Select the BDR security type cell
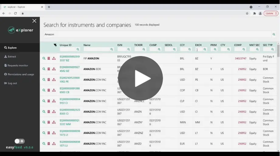The height and width of the screenshot is (156, 280). 265,69
